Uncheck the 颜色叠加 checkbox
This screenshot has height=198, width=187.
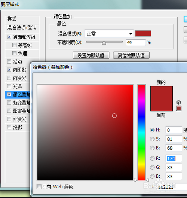(x=9, y=94)
